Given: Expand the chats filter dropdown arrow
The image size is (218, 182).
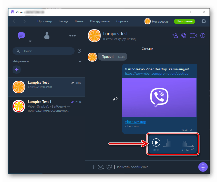Looking at the screenshot, I should [x=30, y=41].
